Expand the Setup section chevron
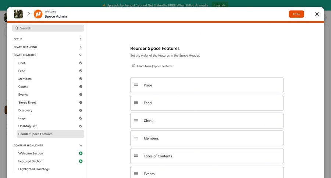The height and width of the screenshot is (178, 331). [x=81, y=39]
